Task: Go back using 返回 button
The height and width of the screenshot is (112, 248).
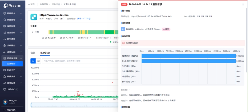Action: click(31, 5)
